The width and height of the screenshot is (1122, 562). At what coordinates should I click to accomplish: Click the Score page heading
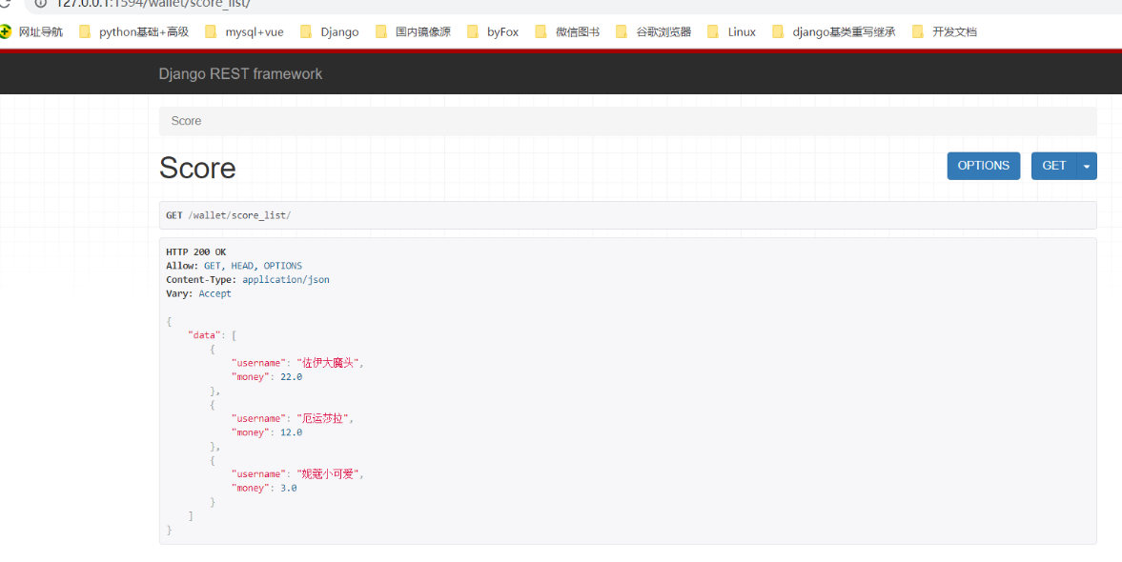pos(197,168)
